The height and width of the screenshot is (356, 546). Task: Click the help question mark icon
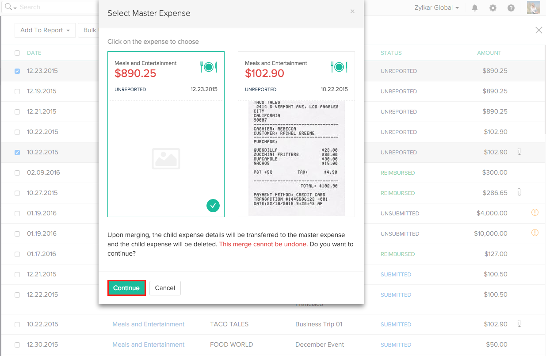tap(511, 8)
